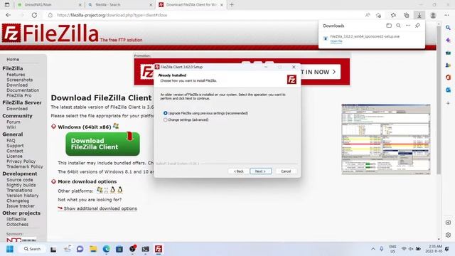Viewport: 455px width, 256px height.
Task: Toggle Read aloud icon in address bar
Action: pos(368,15)
